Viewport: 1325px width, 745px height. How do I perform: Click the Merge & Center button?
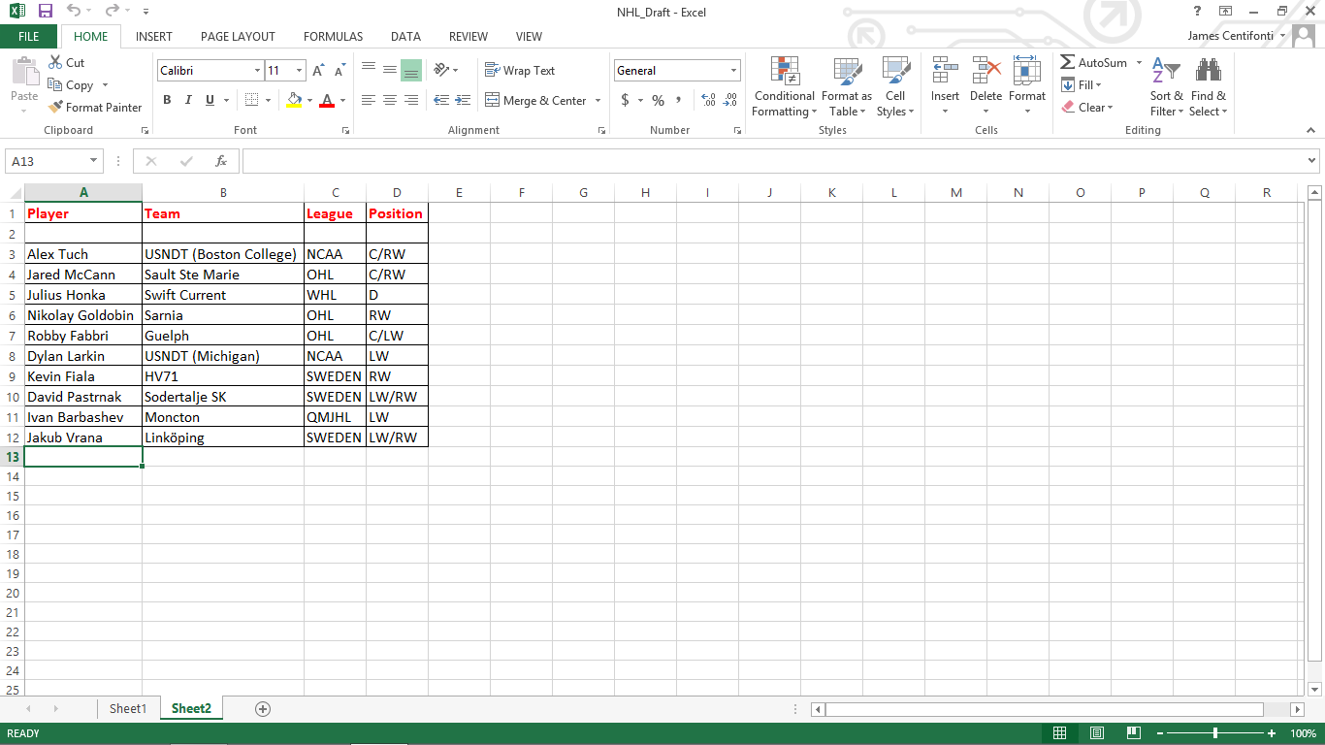point(535,100)
